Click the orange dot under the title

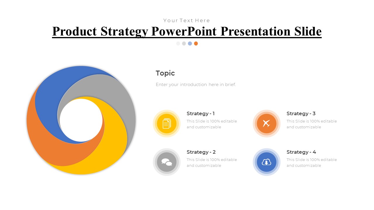coord(196,43)
